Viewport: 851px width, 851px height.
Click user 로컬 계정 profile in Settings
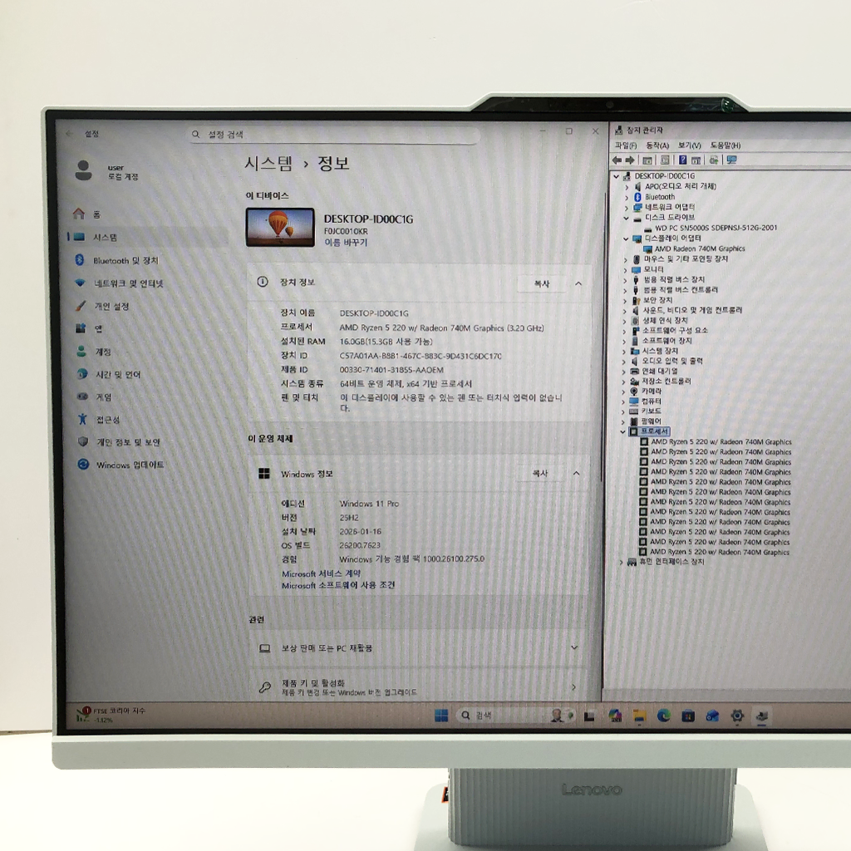[106, 171]
